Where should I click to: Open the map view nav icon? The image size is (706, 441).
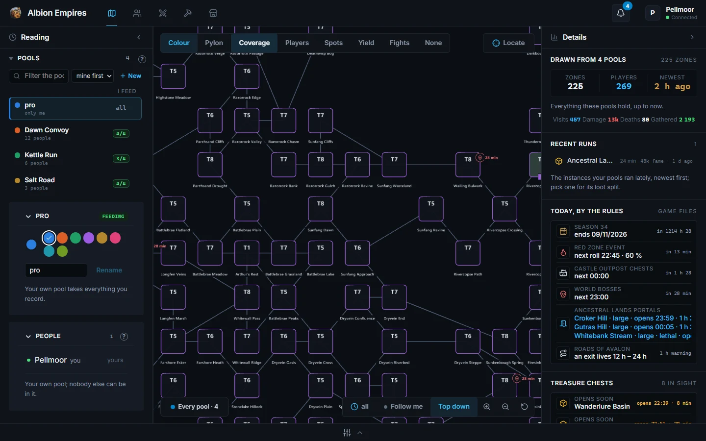(x=112, y=13)
